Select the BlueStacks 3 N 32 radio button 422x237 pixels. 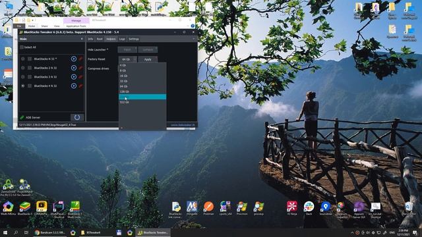(x=23, y=77)
